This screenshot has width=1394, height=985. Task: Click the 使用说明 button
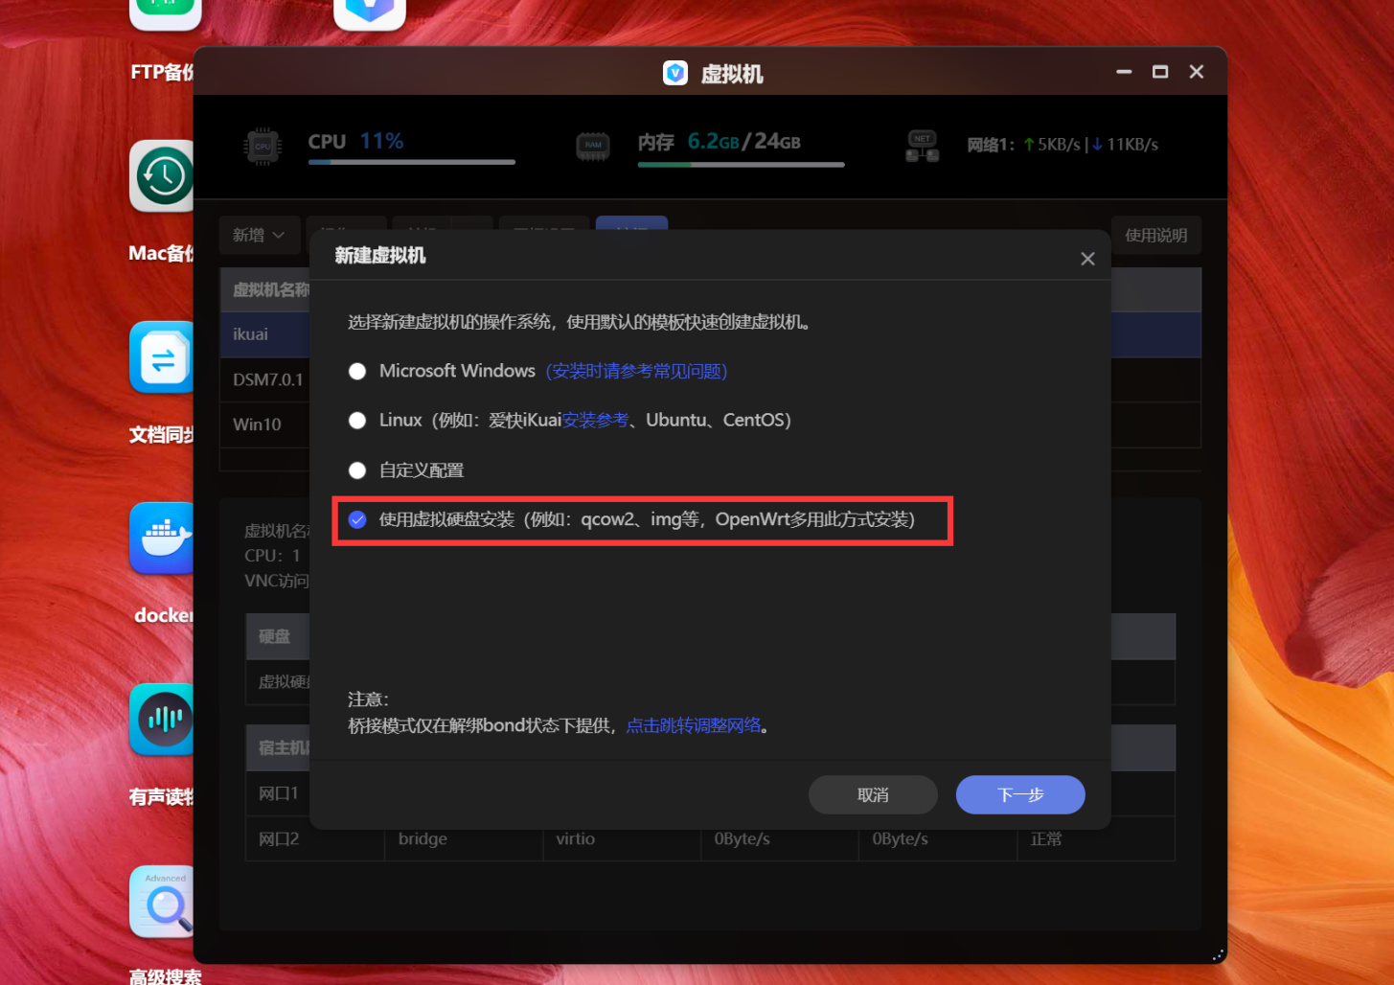tap(1155, 235)
